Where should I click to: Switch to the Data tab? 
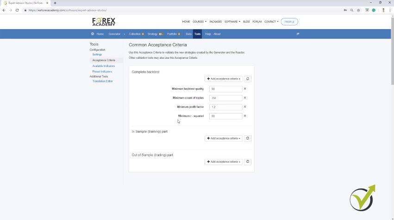[188, 34]
